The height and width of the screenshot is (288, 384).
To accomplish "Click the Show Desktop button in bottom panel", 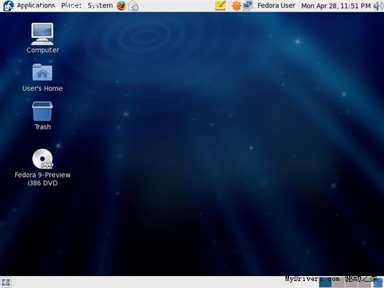I will [x=6, y=282].
